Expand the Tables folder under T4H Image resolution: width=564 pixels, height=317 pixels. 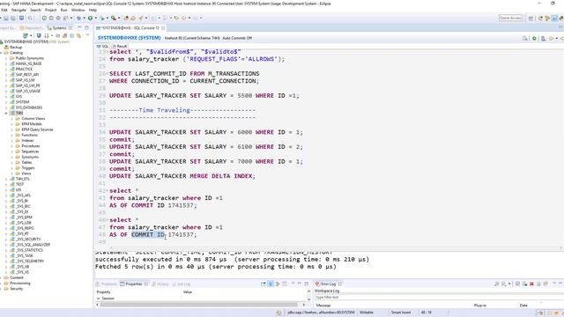point(11,162)
